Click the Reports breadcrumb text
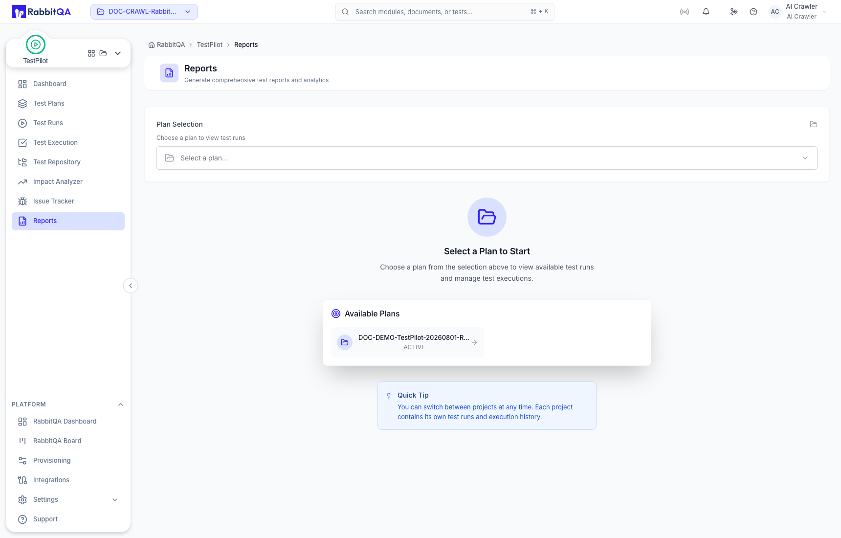 click(x=246, y=45)
